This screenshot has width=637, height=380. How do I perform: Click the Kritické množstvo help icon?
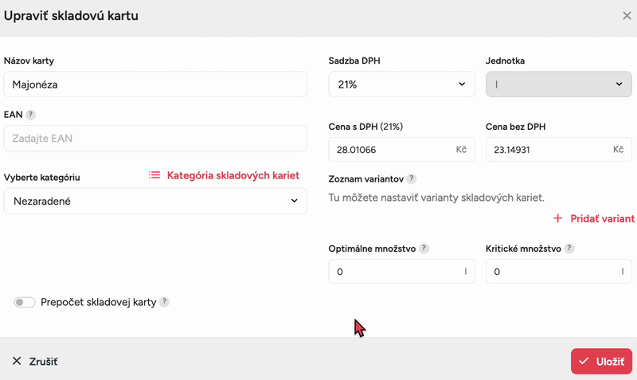coord(569,249)
